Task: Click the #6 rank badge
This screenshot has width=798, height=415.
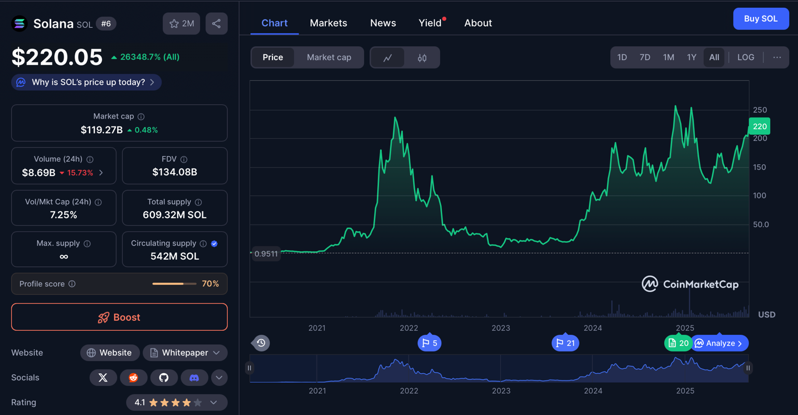Action: 106,24
